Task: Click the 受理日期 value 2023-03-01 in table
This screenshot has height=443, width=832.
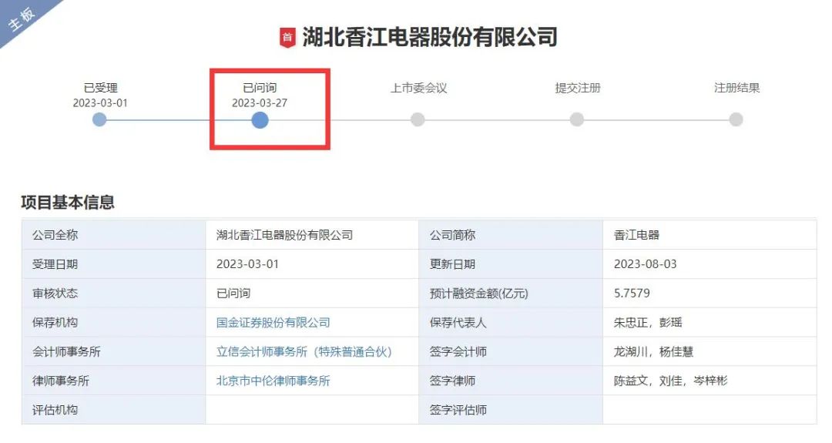Action: point(247,263)
